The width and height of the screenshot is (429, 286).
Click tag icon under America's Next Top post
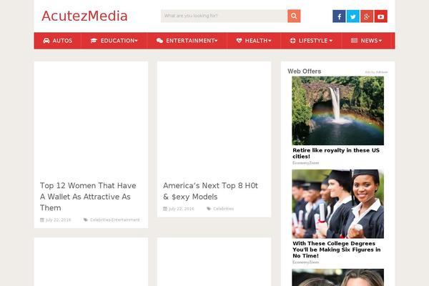(209, 209)
